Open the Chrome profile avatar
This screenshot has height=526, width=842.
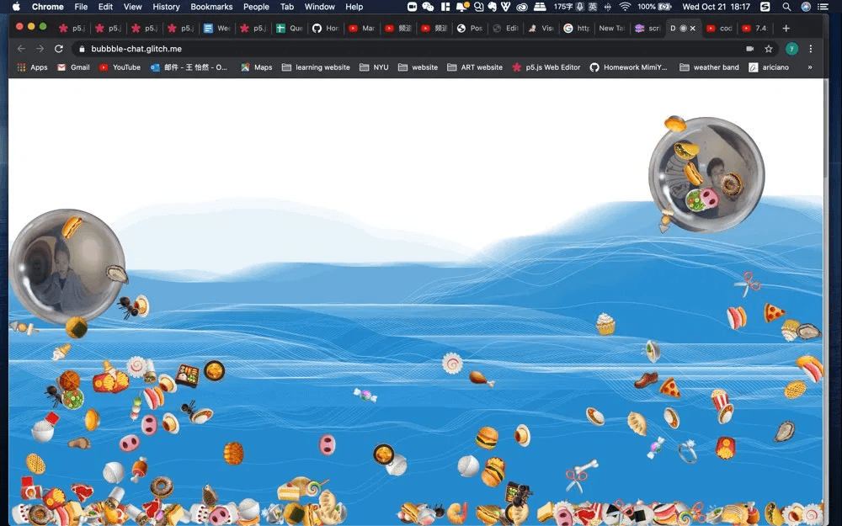coord(791,49)
